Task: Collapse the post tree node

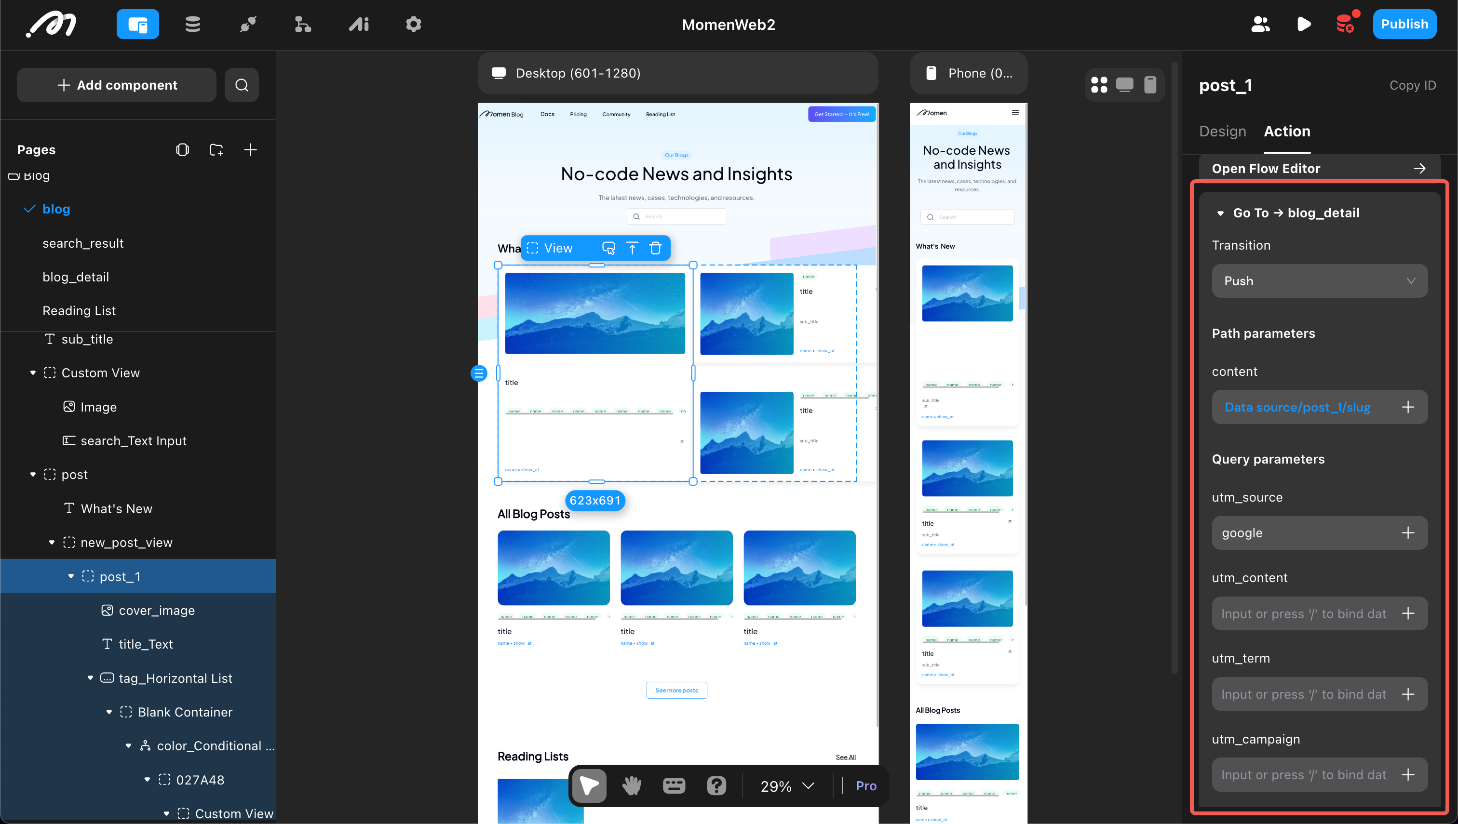Action: 33,475
